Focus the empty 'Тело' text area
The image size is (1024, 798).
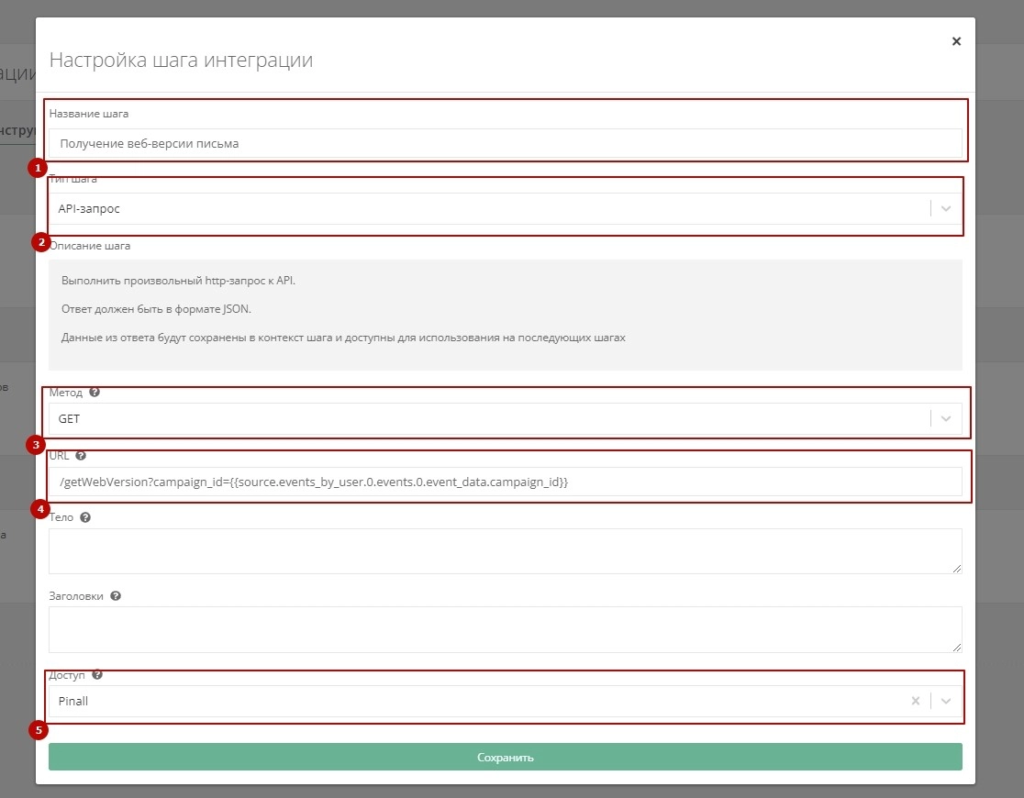505,550
